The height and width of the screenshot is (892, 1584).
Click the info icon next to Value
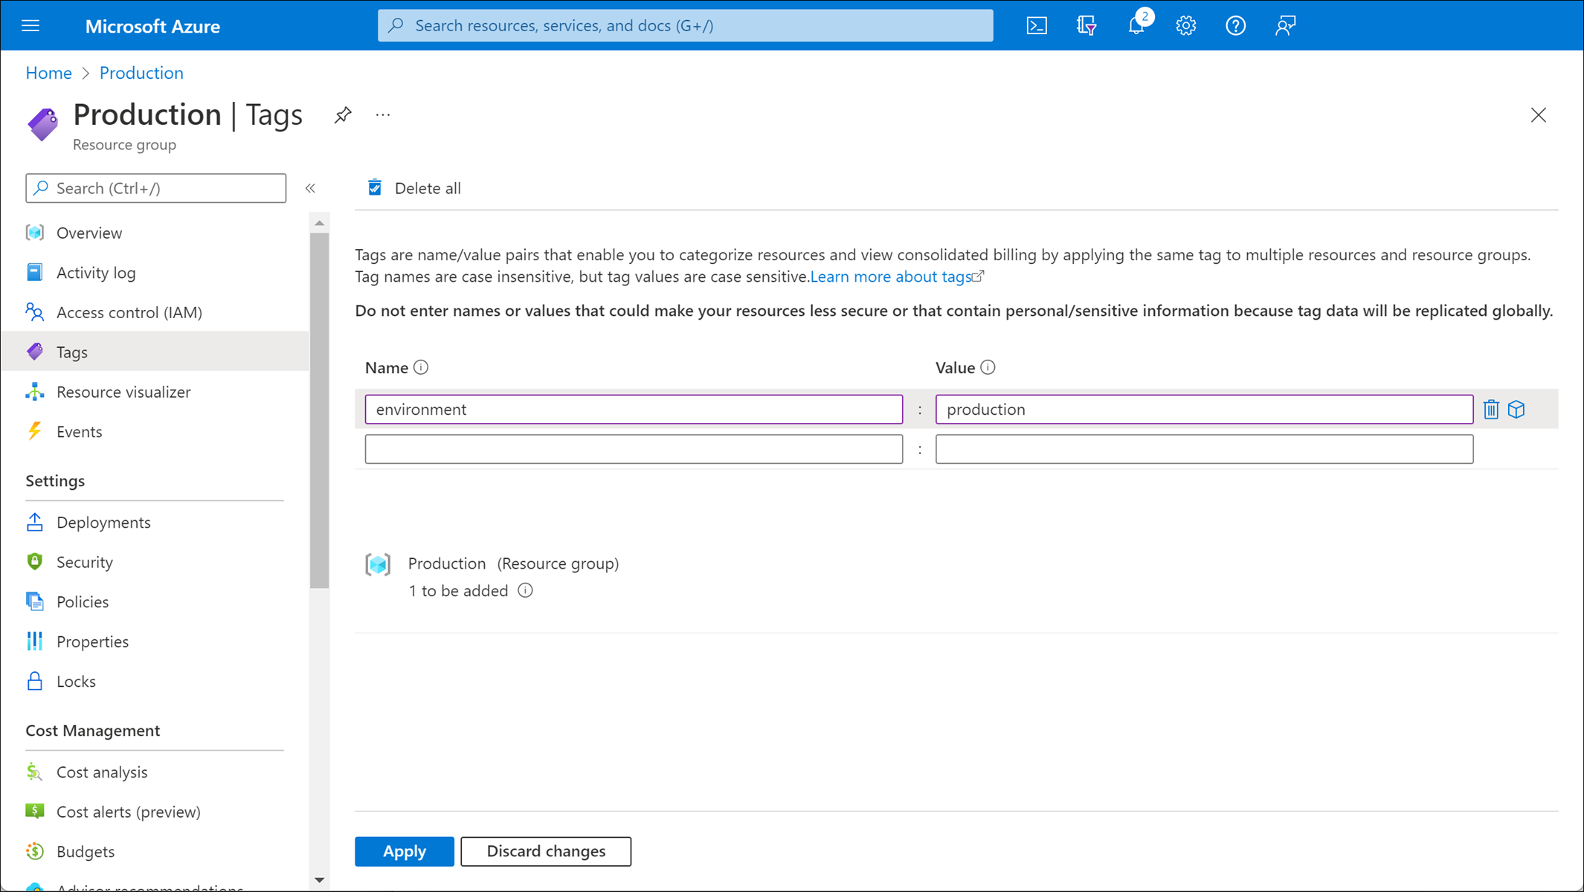click(988, 367)
